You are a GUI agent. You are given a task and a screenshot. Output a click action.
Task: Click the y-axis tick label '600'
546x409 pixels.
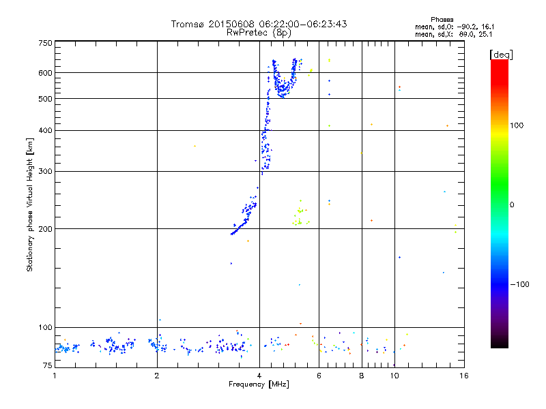tap(45, 73)
